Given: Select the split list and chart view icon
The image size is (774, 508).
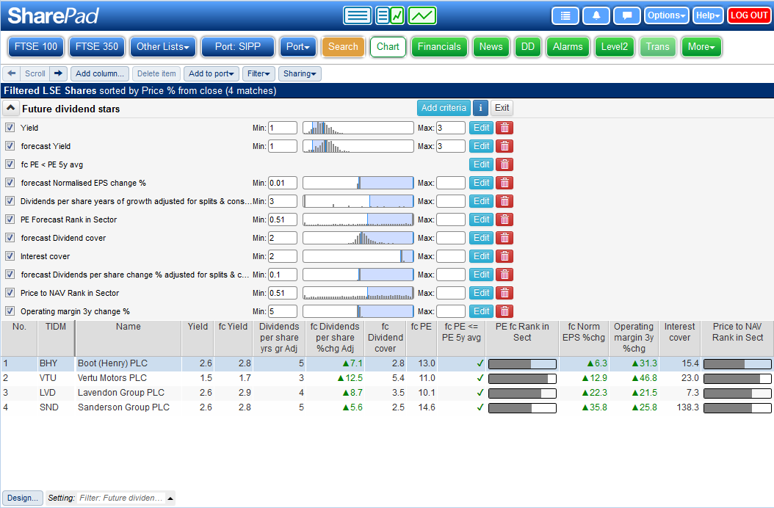Looking at the screenshot, I should [x=389, y=15].
